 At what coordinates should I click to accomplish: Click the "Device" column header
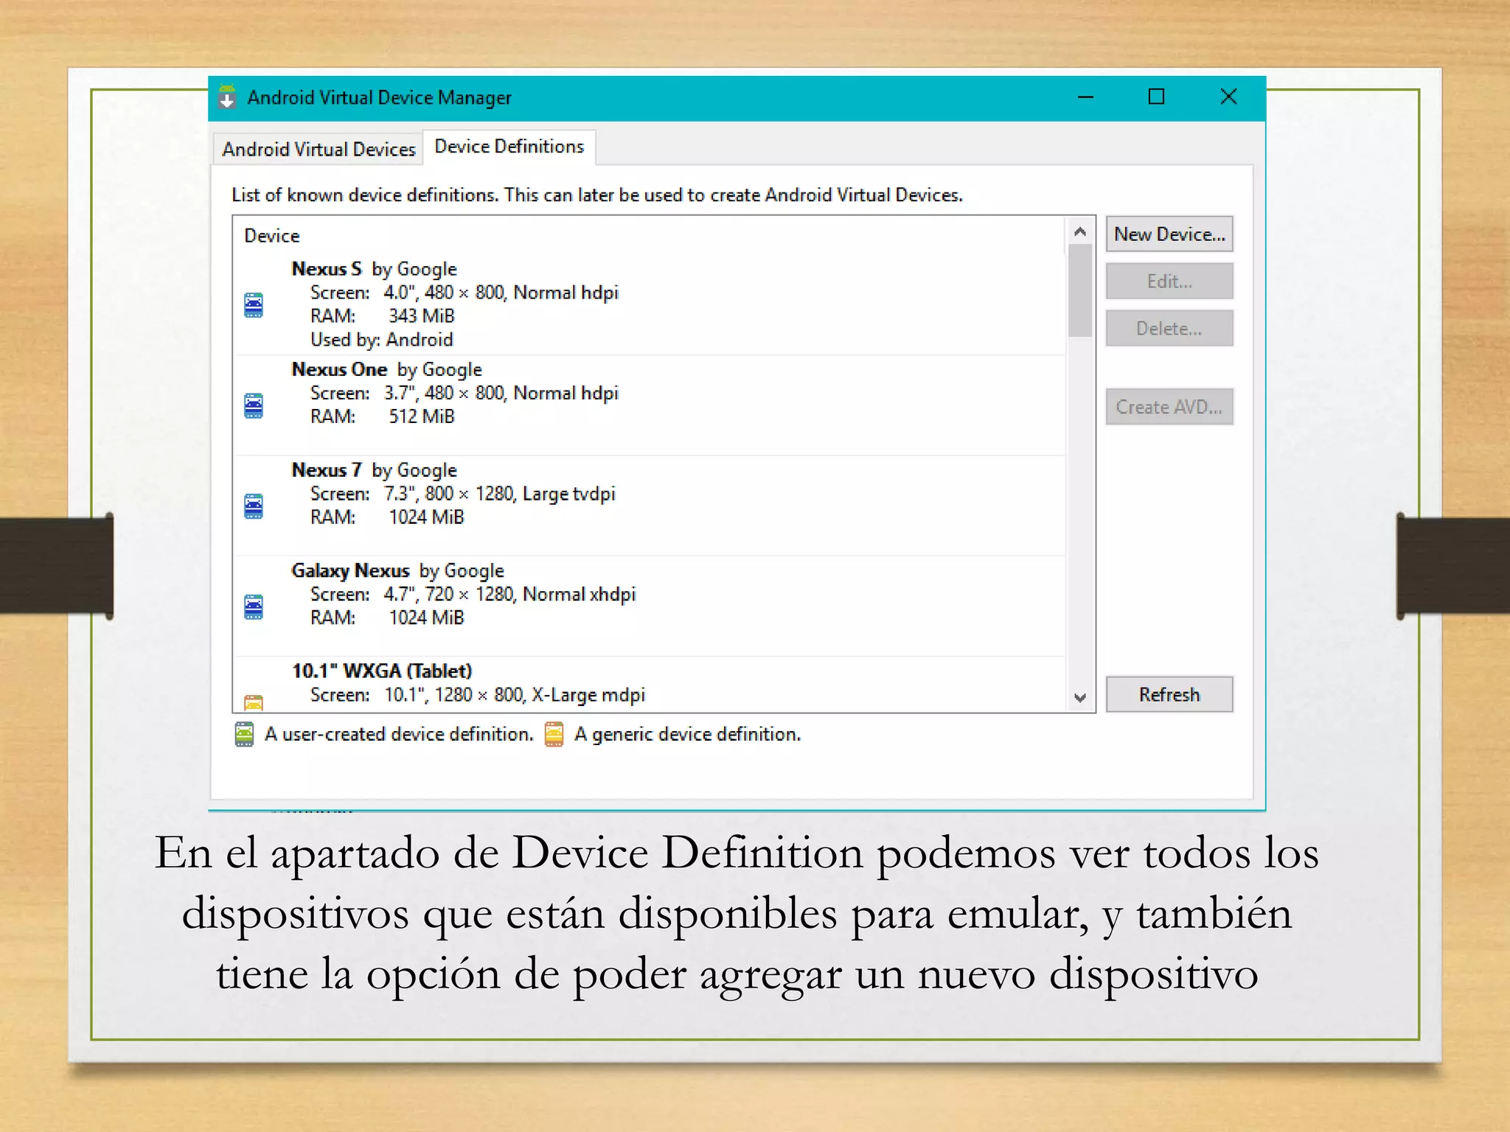[272, 236]
